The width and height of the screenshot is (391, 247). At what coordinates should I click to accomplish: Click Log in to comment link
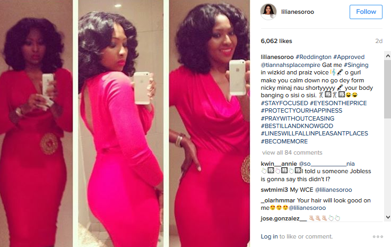269,236
